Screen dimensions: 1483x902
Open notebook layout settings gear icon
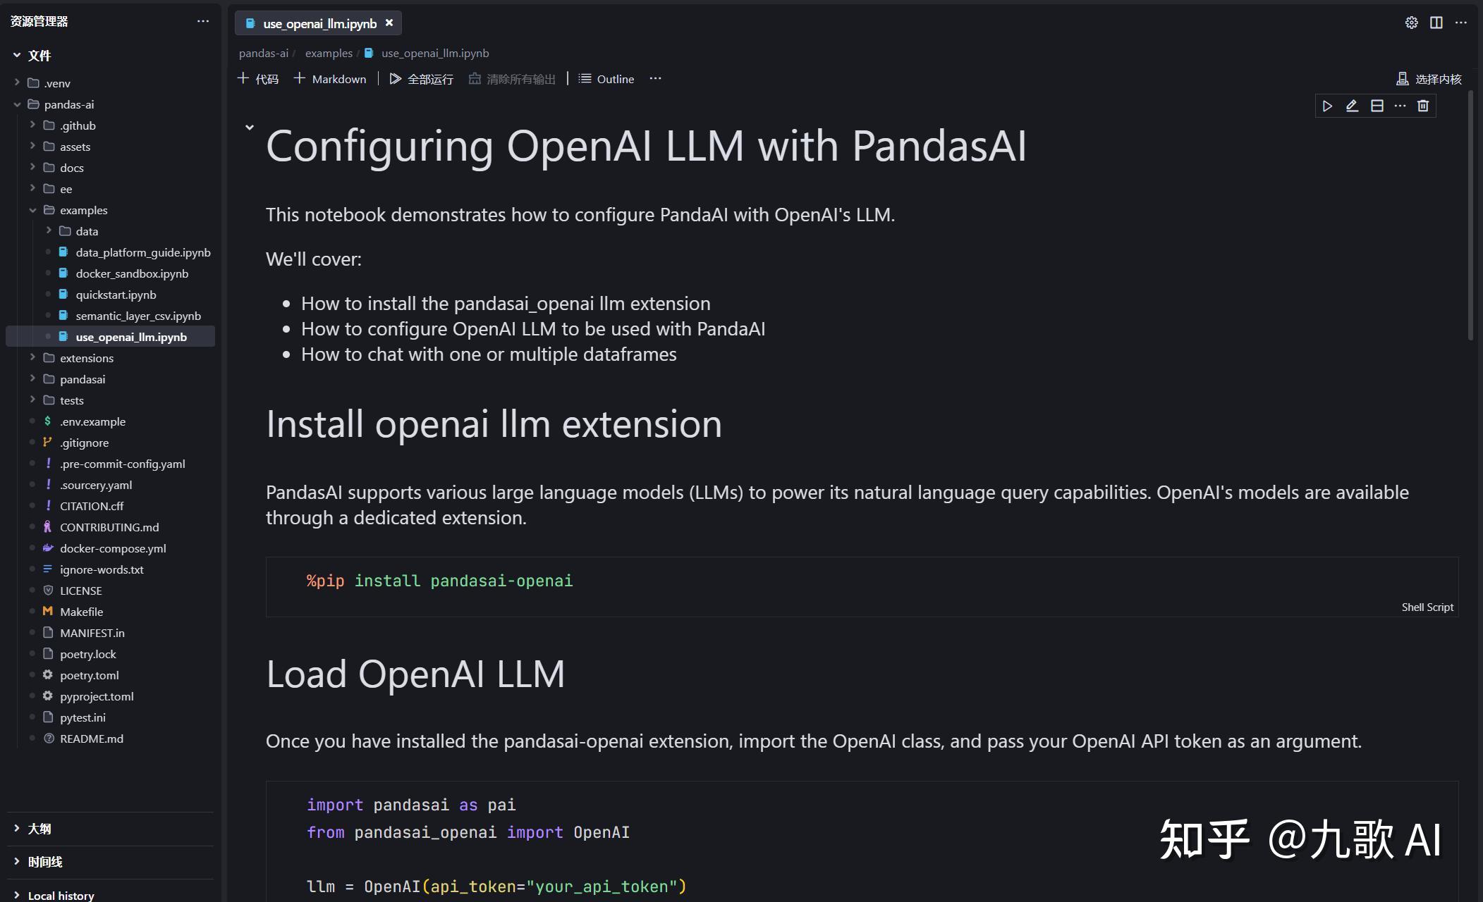[x=1411, y=22]
